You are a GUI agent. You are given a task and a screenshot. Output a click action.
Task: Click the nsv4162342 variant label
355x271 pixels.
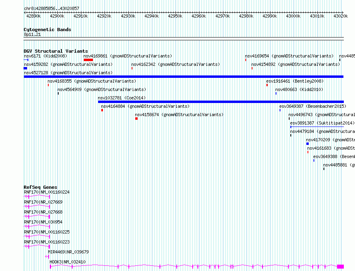176,64
